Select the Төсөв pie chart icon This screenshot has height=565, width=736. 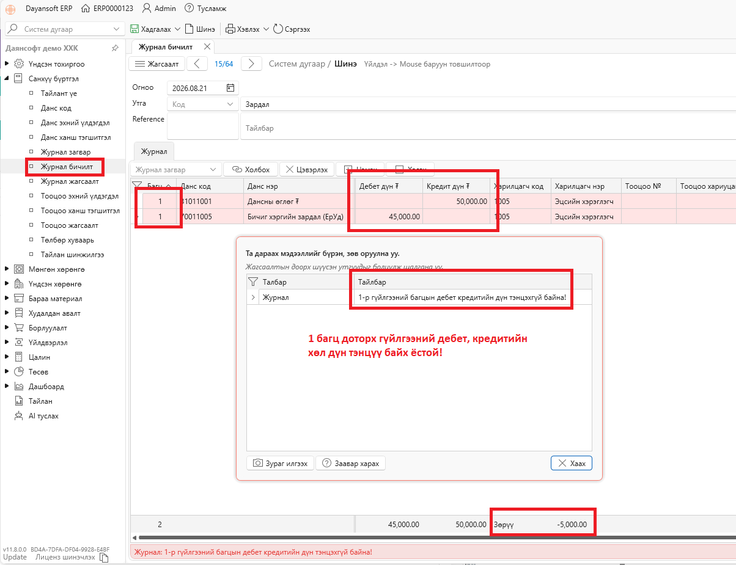[x=18, y=372]
